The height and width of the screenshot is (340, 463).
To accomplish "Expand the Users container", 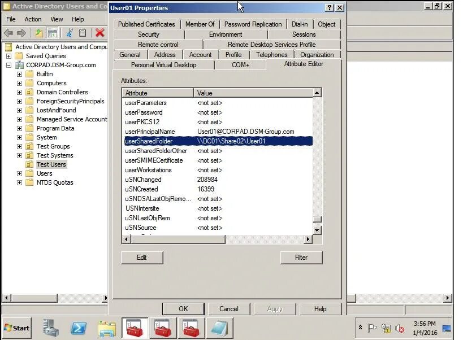I will click(x=19, y=174).
